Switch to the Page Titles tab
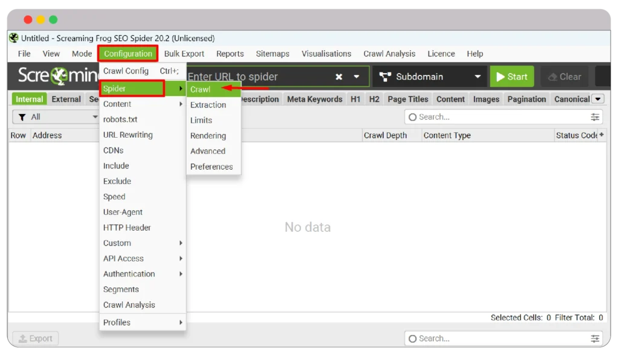The width and height of the screenshot is (619, 352). coord(407,98)
